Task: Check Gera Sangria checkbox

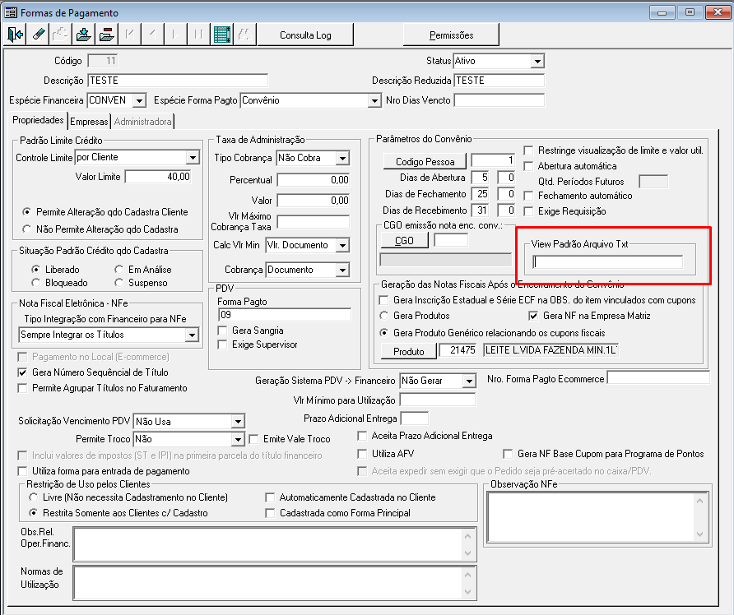Action: [222, 331]
